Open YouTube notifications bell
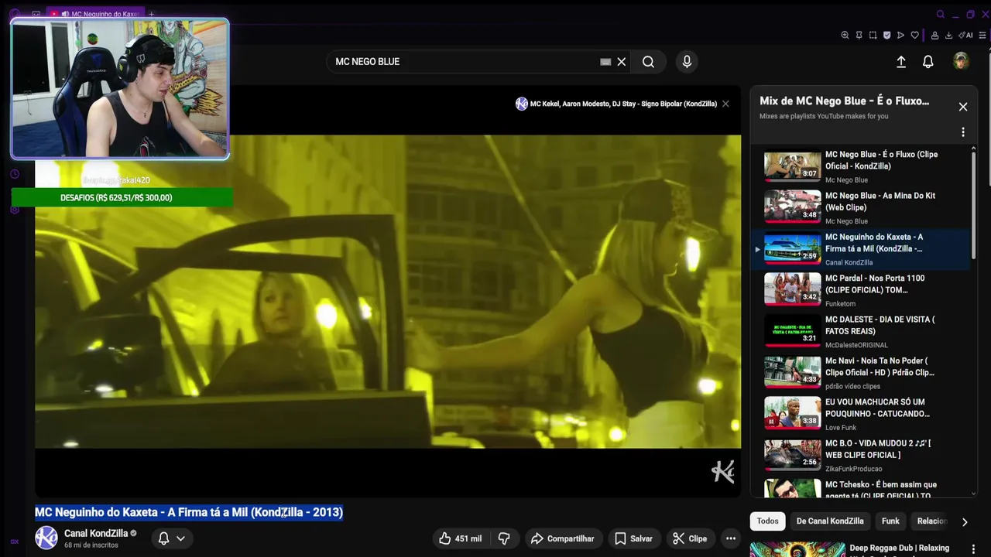 [928, 62]
